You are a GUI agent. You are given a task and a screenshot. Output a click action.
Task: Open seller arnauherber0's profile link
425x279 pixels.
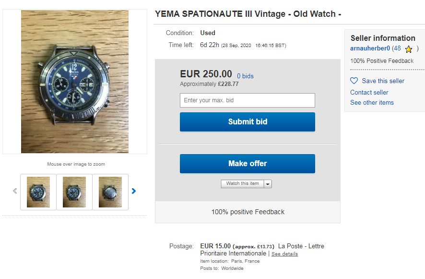point(370,49)
